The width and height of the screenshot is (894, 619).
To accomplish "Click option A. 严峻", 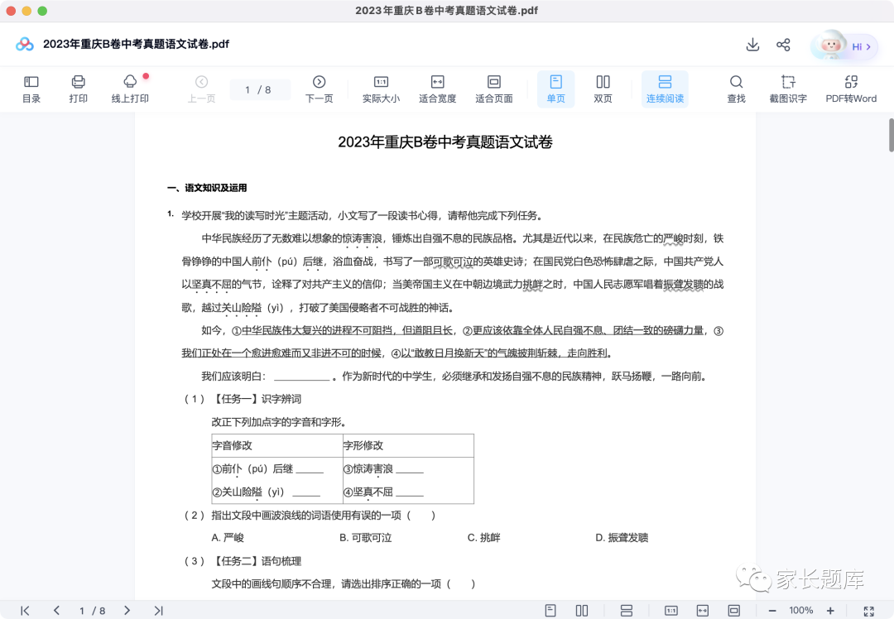I will coord(228,538).
